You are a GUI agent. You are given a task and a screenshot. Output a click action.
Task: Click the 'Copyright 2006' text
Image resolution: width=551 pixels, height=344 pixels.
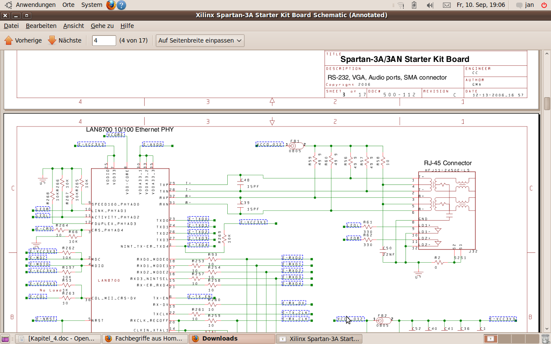348,85
